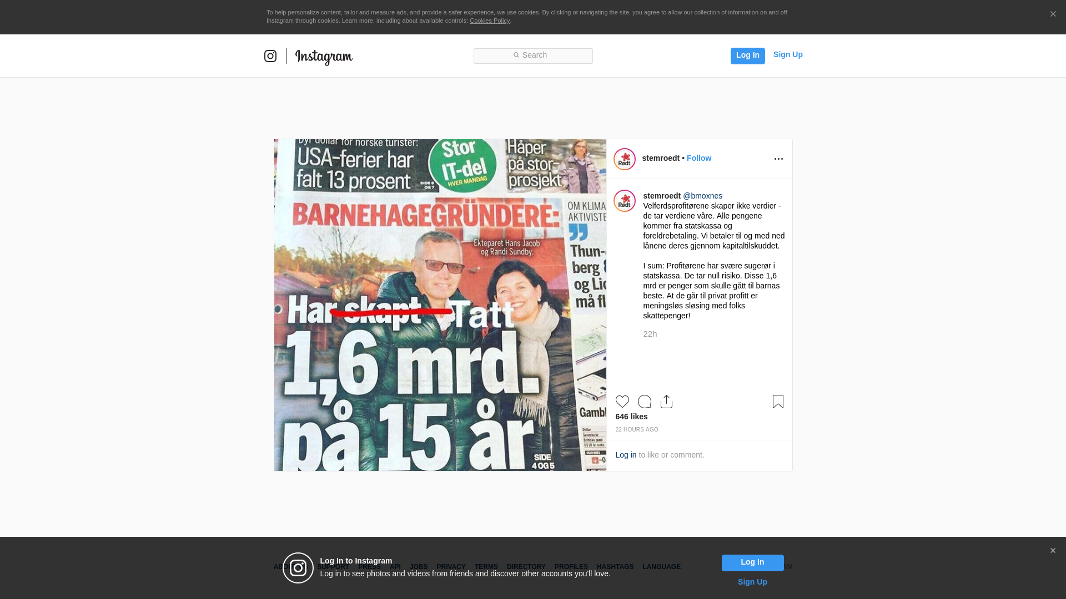Click Log in to like or comment
1066x599 pixels.
pos(626,455)
